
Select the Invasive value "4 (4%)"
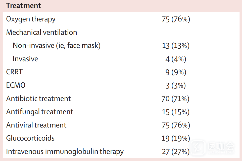[176, 59]
